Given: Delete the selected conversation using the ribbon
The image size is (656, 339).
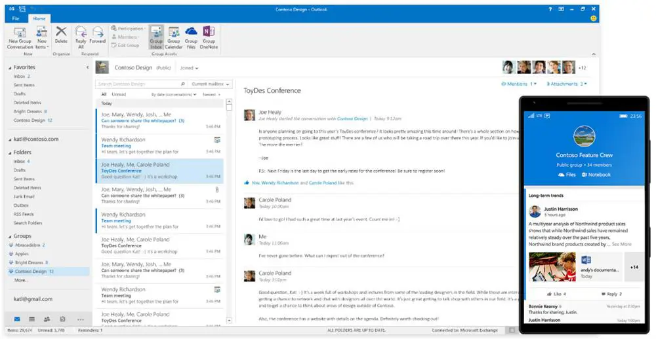Looking at the screenshot, I should click(x=61, y=35).
